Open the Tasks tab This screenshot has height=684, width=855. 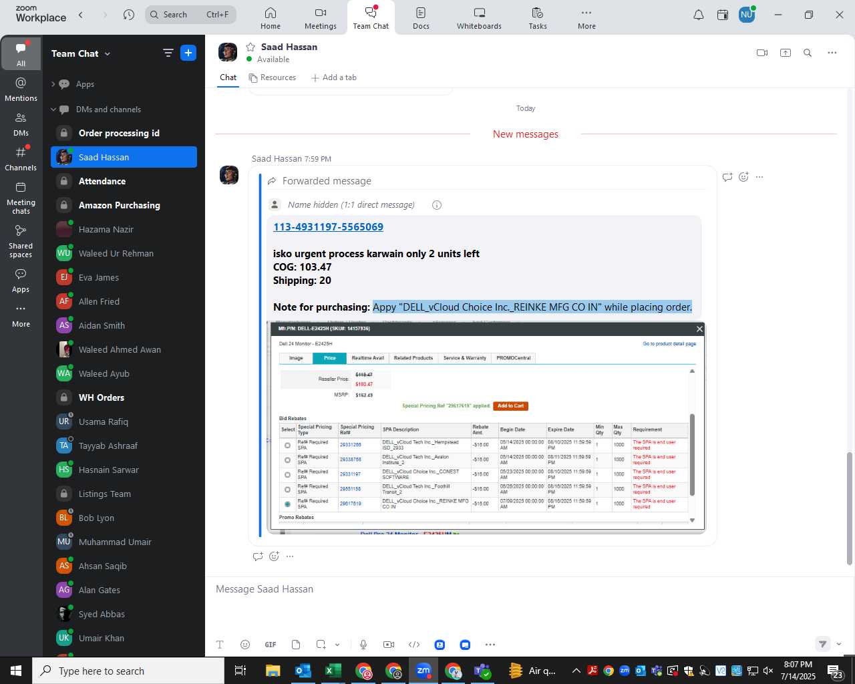[538, 18]
